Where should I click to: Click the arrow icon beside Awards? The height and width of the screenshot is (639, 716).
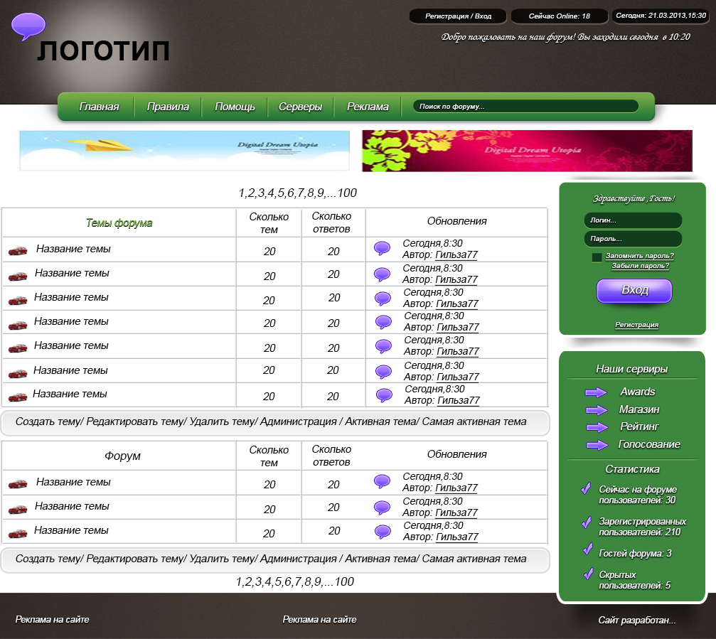tap(596, 392)
